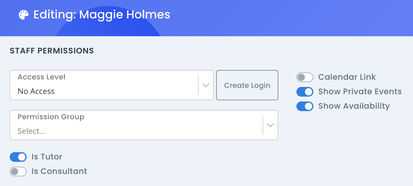Click the Create Login button
The width and height of the screenshot is (413, 186).
[x=247, y=85]
